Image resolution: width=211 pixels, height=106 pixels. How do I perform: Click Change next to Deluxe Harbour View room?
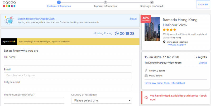203,63
